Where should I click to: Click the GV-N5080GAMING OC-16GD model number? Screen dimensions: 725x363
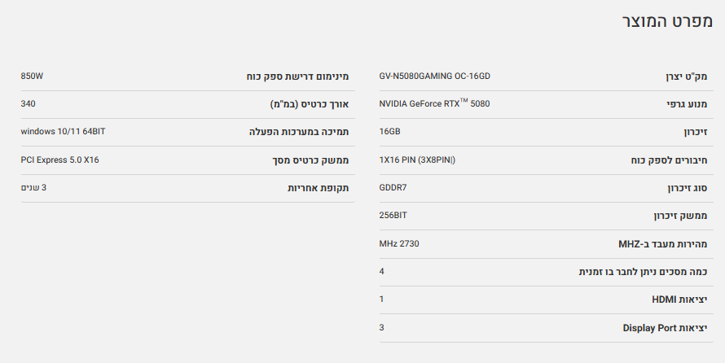click(434, 76)
